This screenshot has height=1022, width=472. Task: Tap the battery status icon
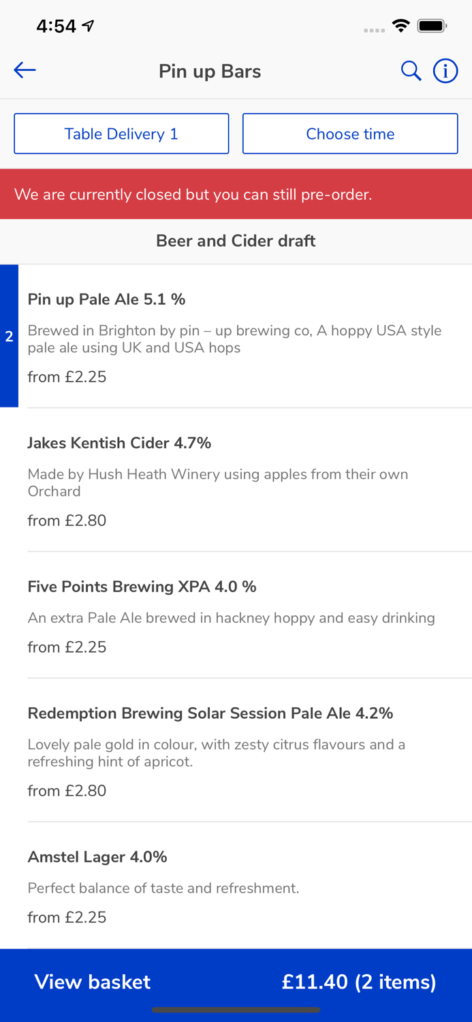point(432,26)
